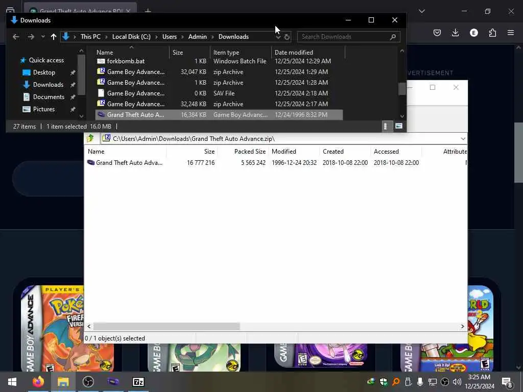Sort 7-Zip list by Accessed column
523x392 pixels.
click(386, 151)
